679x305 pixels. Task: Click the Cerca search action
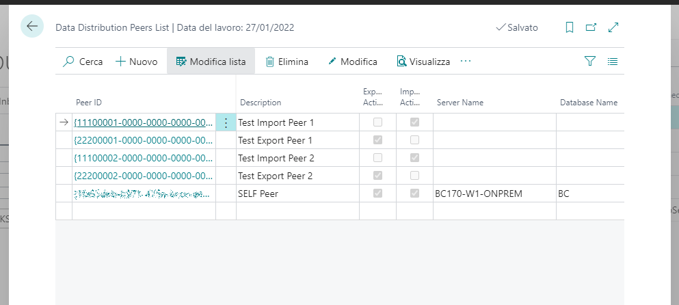click(x=82, y=62)
